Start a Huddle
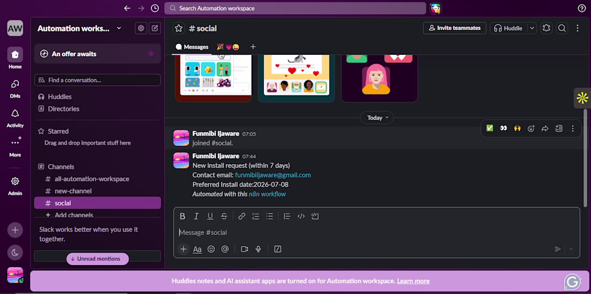Image resolution: width=591 pixels, height=294 pixels. (x=508, y=28)
